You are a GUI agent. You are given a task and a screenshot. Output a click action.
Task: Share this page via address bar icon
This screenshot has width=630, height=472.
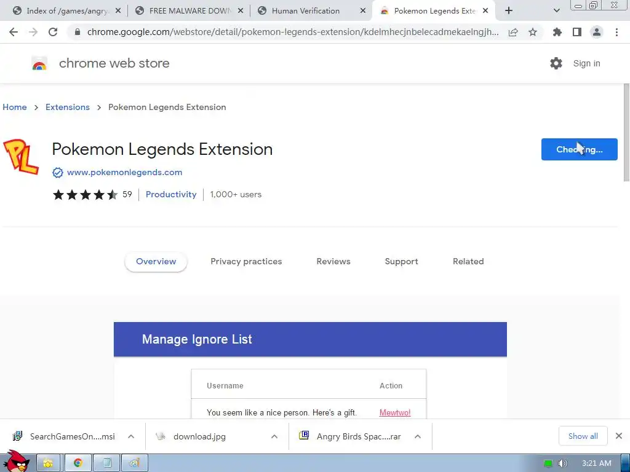513,32
